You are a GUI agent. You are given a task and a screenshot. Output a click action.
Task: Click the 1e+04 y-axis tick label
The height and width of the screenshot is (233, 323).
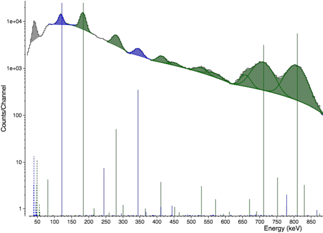click(x=13, y=22)
